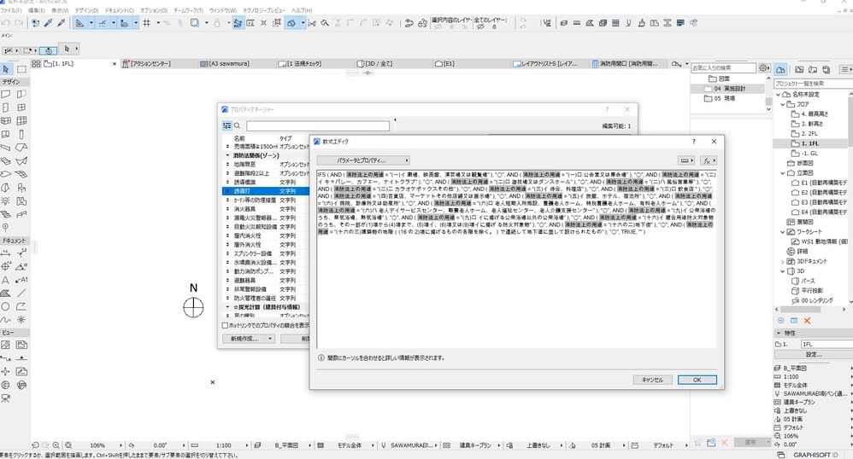Image resolution: width=853 pixels, height=459 pixels.
Task: Click the 設定... button in the properties panel
Action: [814, 354]
